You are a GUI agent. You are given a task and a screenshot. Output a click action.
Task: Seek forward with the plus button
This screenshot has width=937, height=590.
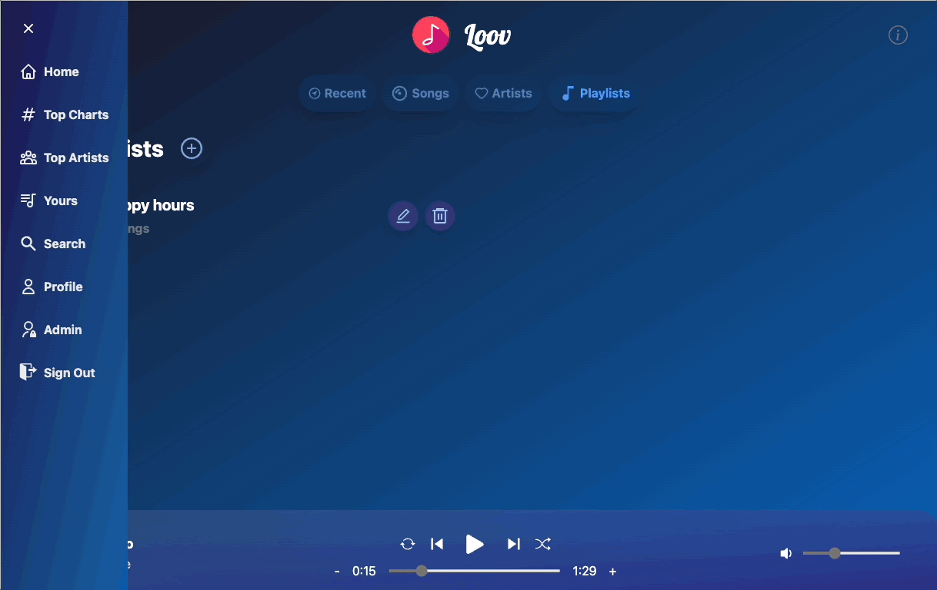(613, 572)
